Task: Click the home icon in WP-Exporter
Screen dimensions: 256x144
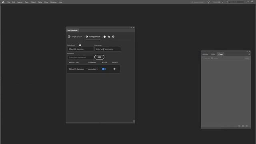Action: pyautogui.click(x=109, y=37)
